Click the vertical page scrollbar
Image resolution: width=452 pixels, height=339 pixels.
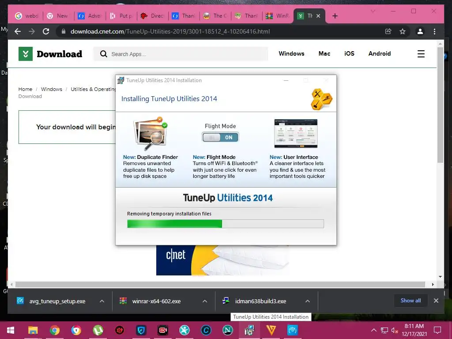440,105
